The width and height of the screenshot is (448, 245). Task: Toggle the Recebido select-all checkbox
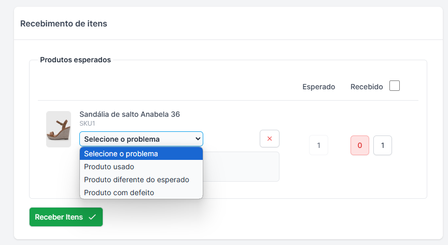coord(395,86)
